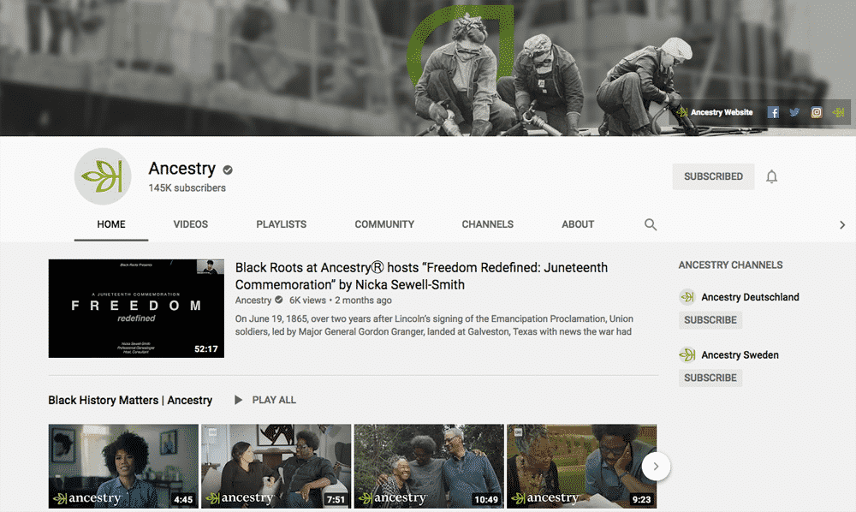
Task: Open the PLAYLISTS tab
Action: tap(281, 224)
